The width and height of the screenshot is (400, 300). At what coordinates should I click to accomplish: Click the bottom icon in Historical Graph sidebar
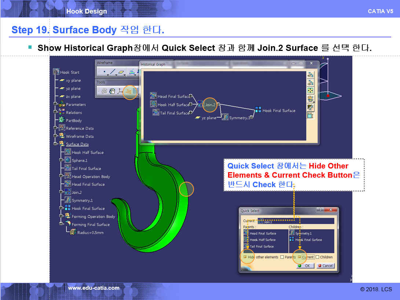point(311,115)
